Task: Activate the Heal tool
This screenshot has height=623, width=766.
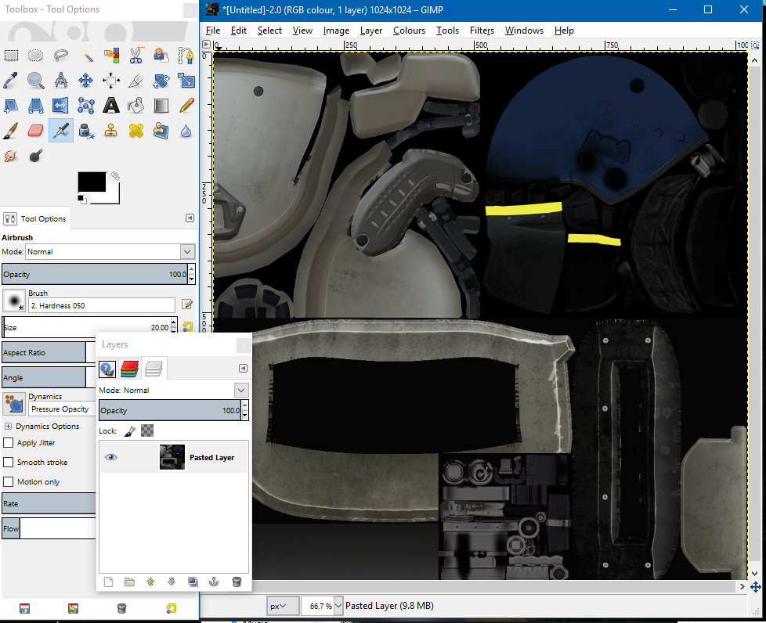Action: [x=136, y=131]
